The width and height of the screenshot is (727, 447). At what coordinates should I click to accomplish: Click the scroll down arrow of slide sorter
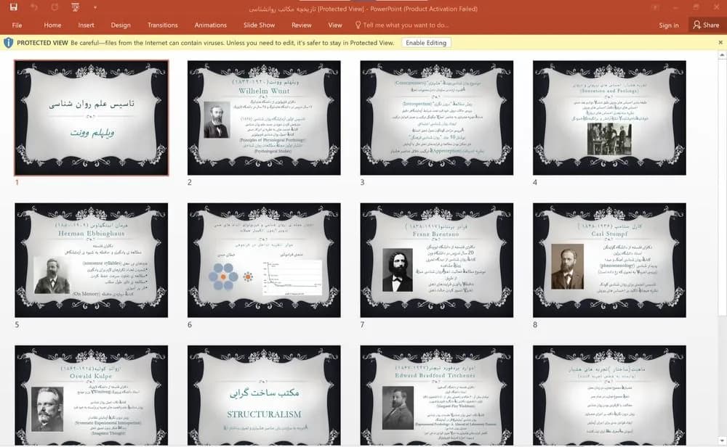(722, 440)
